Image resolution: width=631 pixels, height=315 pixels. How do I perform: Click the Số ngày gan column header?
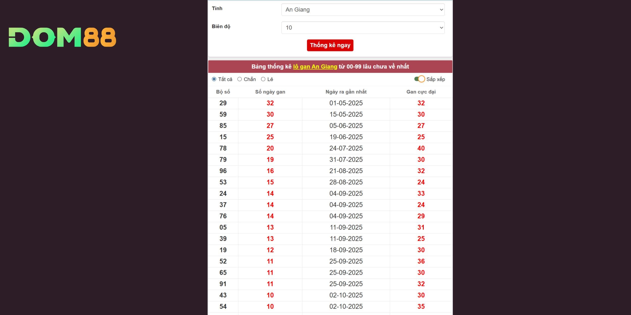pyautogui.click(x=270, y=92)
